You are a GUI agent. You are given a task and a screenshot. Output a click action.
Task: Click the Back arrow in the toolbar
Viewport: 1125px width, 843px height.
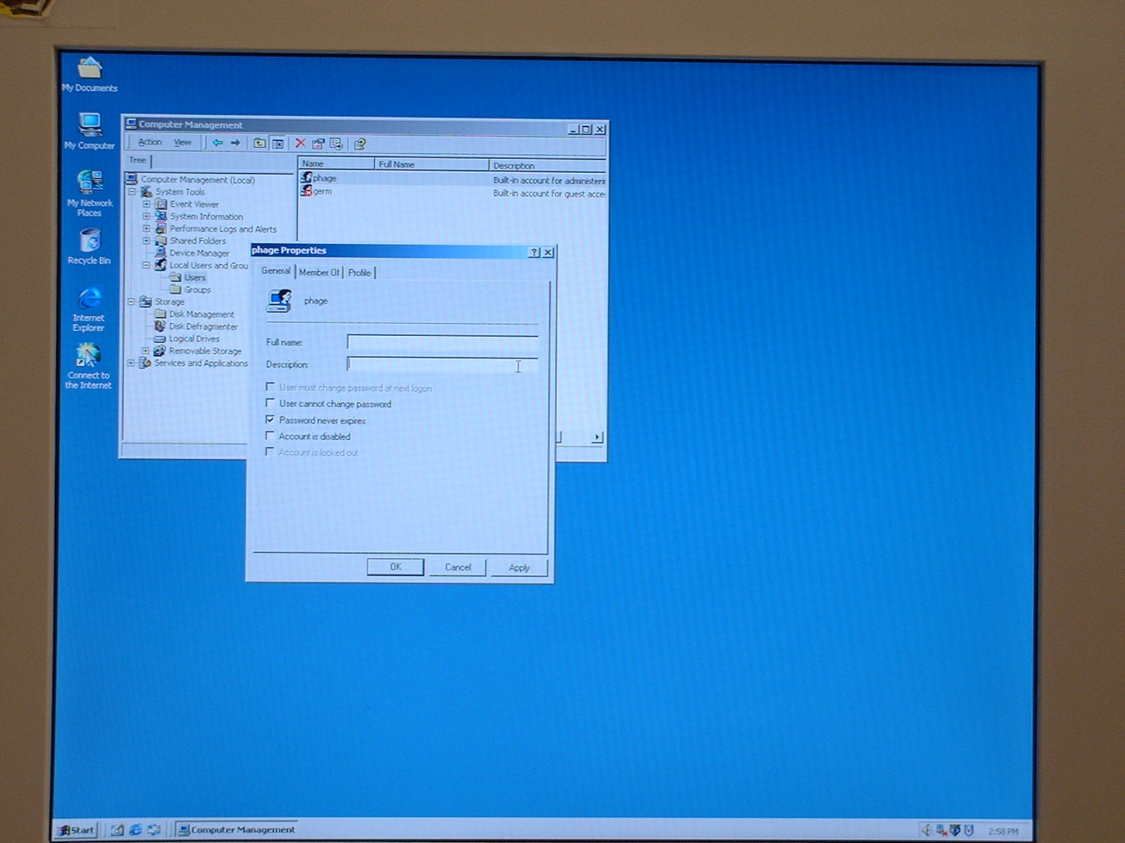218,143
